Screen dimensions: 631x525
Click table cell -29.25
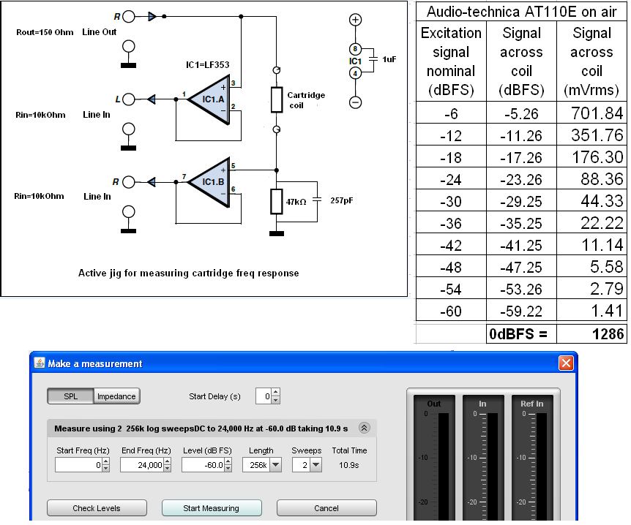tap(521, 201)
